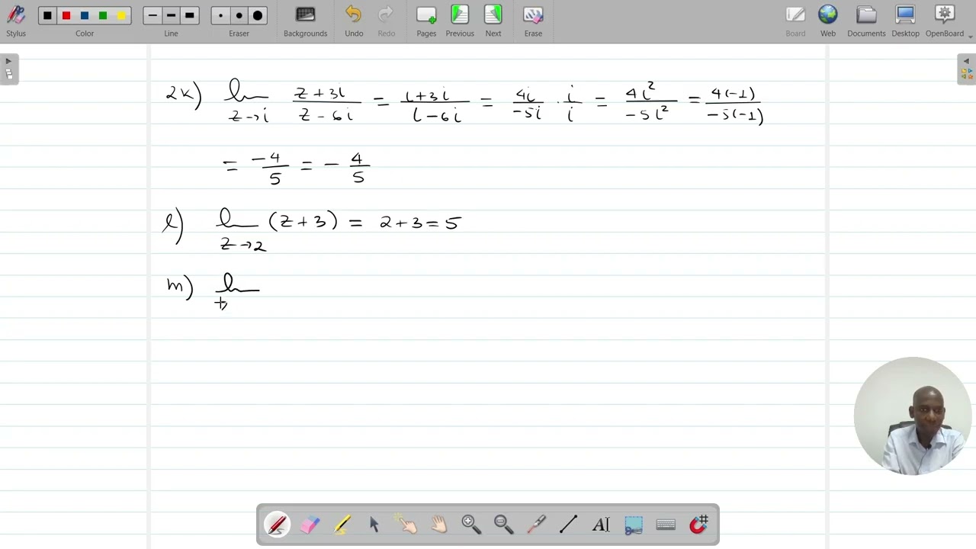
Task: Open left panel thumbnails tab
Action: pos(8,74)
